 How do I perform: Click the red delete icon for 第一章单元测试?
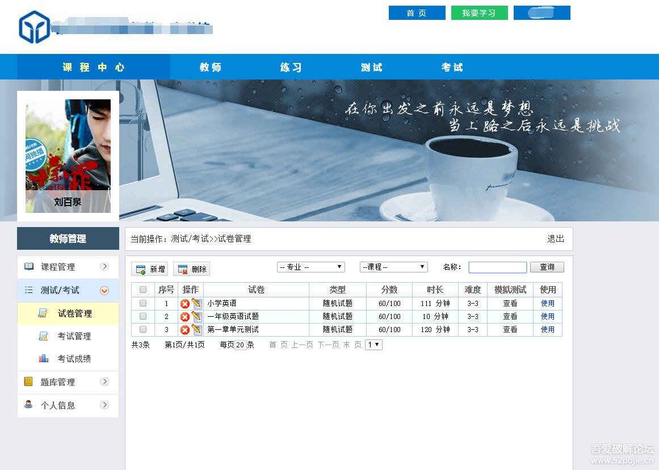184,330
